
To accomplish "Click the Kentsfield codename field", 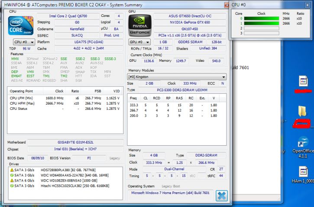I will (77, 29).
